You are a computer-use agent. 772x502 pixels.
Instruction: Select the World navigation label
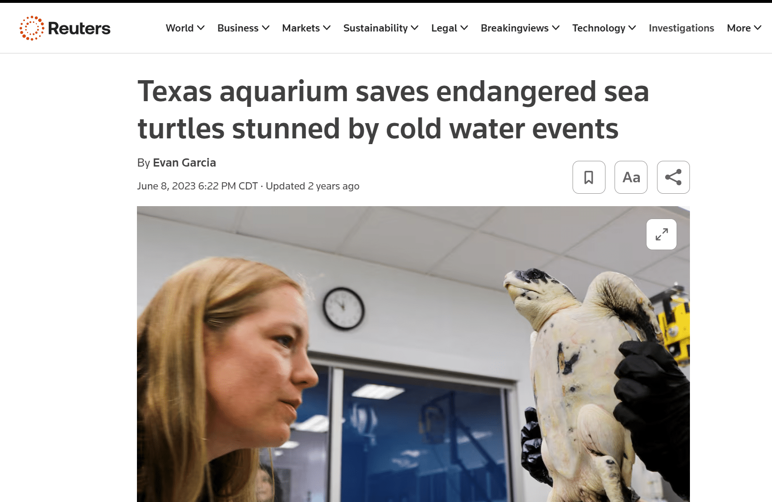click(x=180, y=28)
